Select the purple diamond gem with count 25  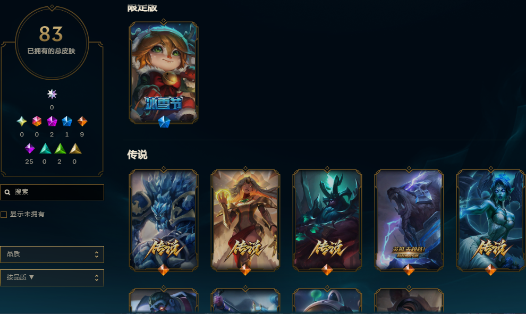pyautogui.click(x=30, y=148)
